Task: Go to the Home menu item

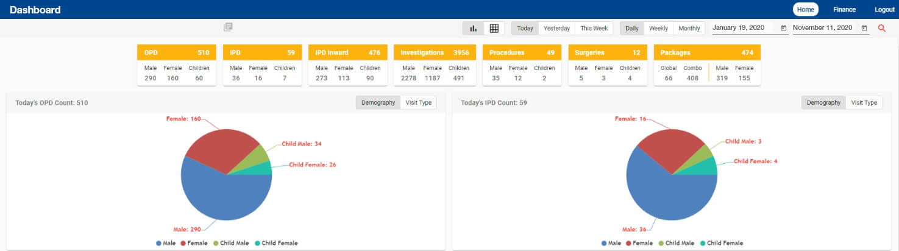Action: point(805,9)
